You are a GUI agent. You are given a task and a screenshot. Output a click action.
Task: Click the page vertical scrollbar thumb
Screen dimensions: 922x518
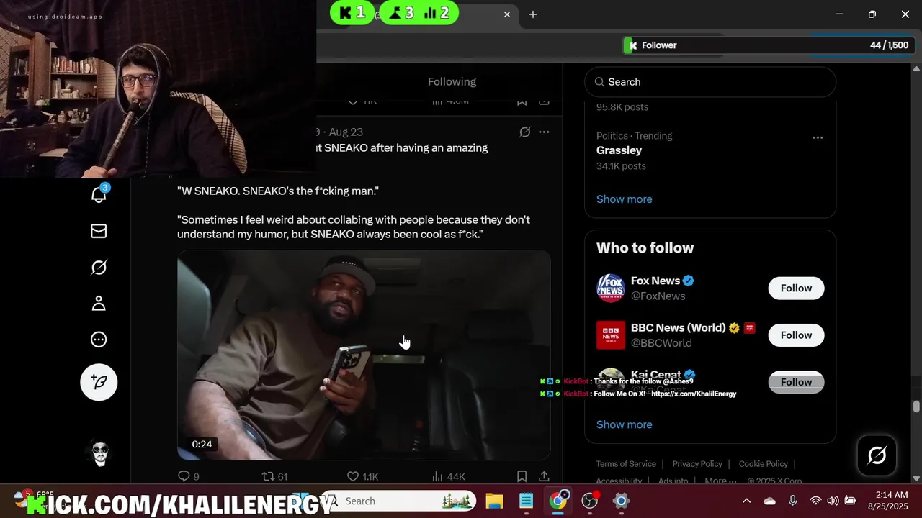pyautogui.click(x=916, y=406)
